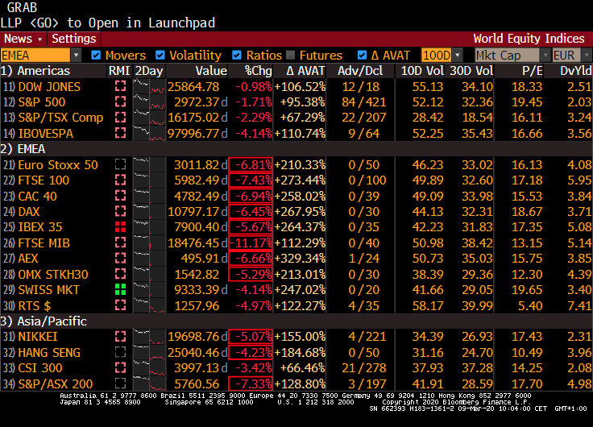Open the EUR currency dropdown arrow
This screenshot has height=427, width=593.
tap(587, 56)
